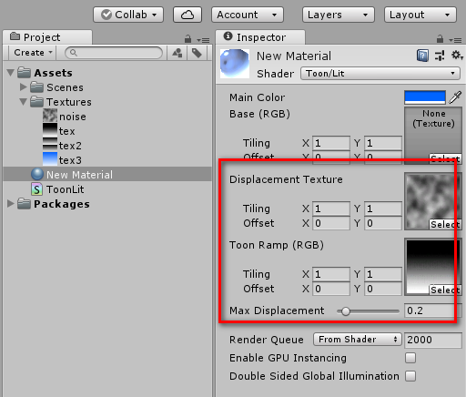Viewport: 466px width, 397px height.
Task: Click the Main Color eyedropper icon
Action: tap(455, 97)
